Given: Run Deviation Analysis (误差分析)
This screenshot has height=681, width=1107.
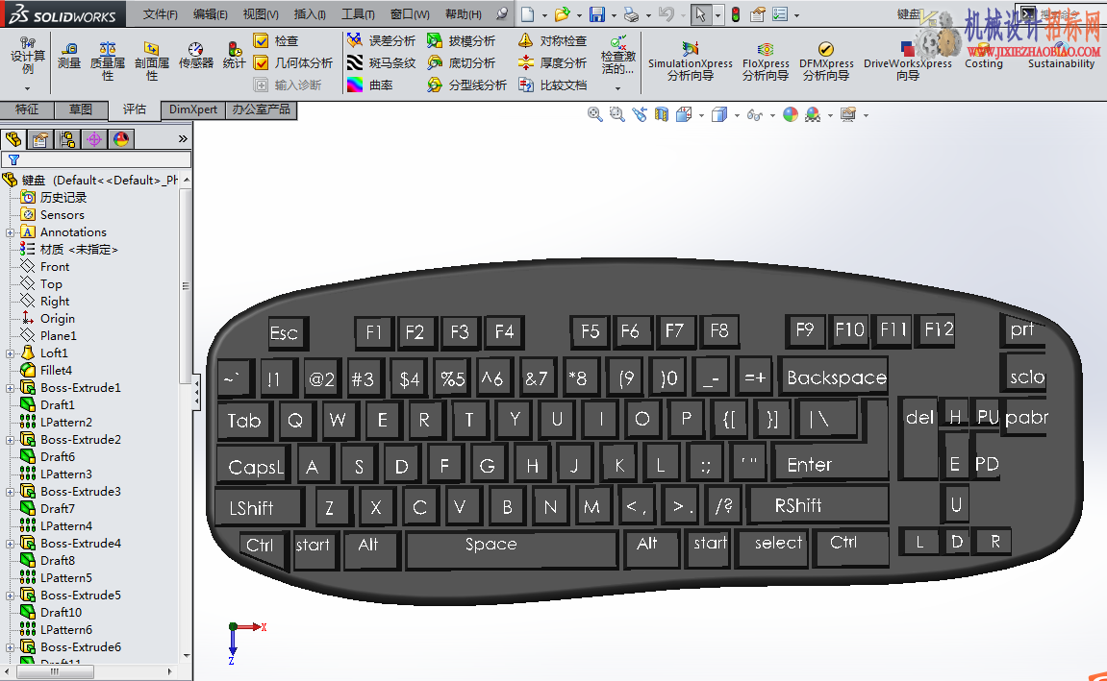Looking at the screenshot, I should 381,41.
